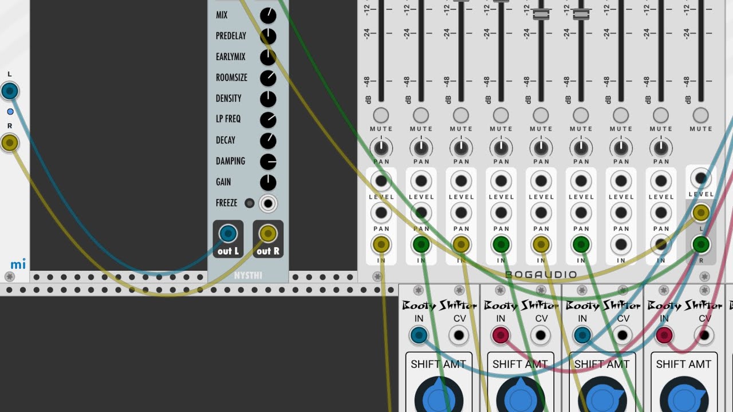Click the seventh channel PAN knob

[621, 148]
